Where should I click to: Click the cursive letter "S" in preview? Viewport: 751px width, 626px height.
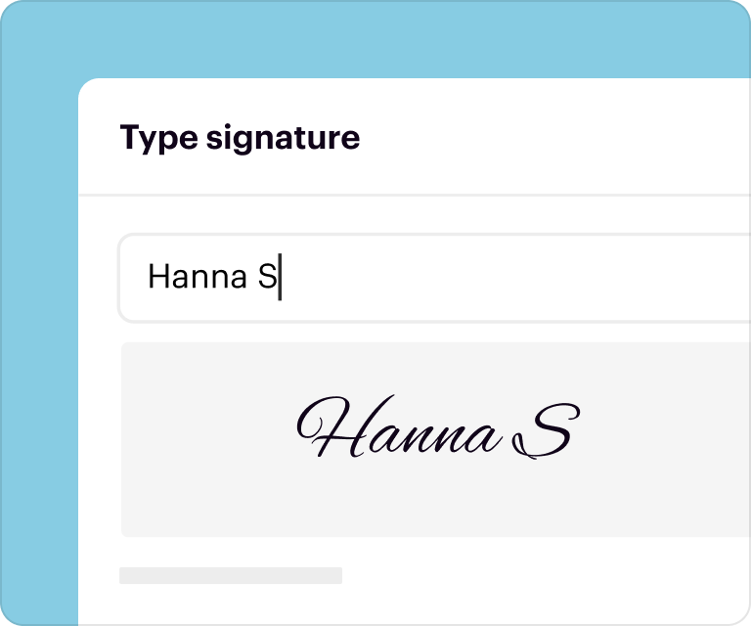(x=545, y=432)
